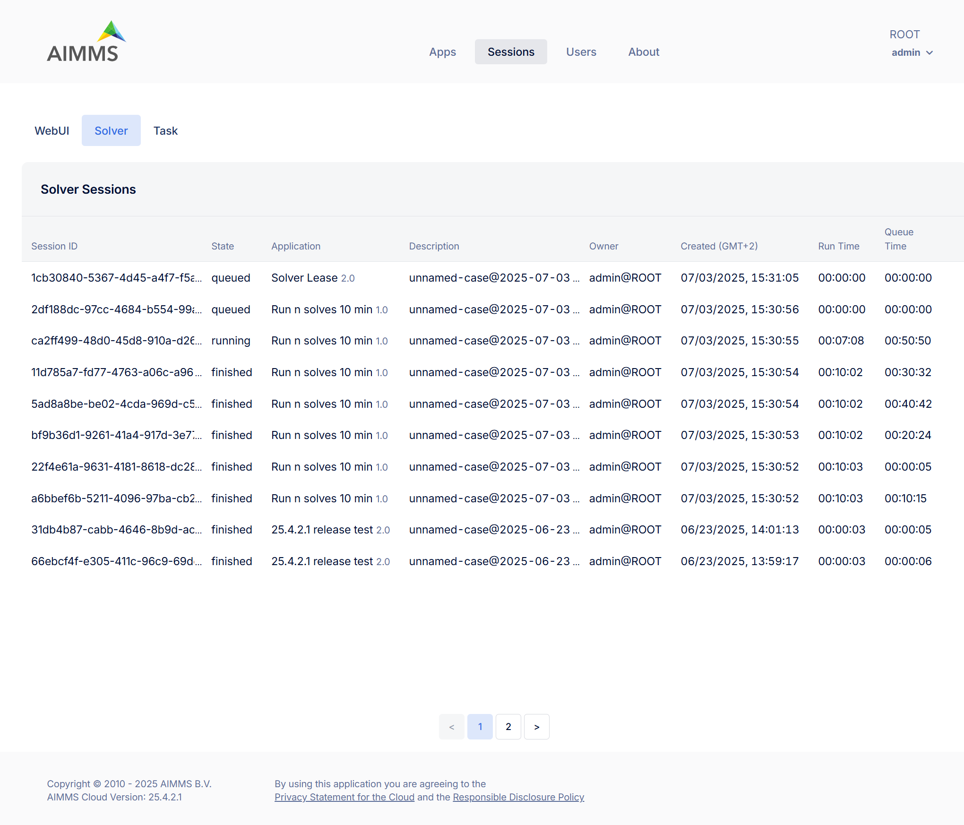Screen dimensions: 964x825
Task: Open session 66ebcf4f-e305-411c-96c9
Action: (116, 561)
